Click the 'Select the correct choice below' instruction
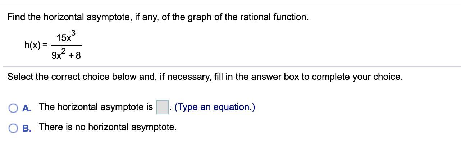The image size is (461, 156). pos(81,77)
